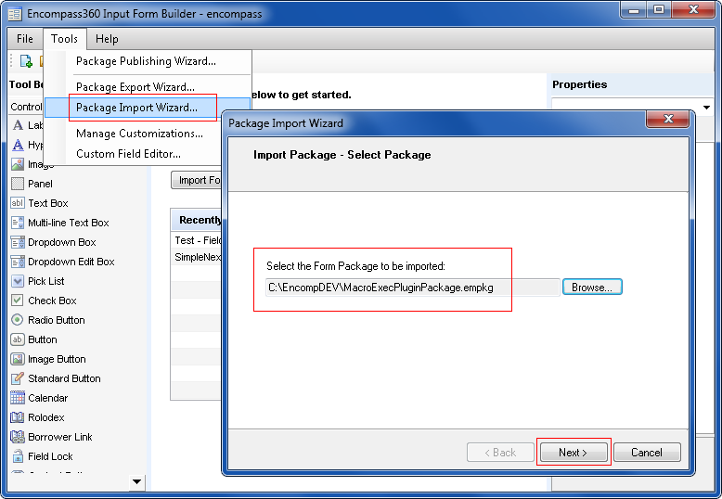Select the Panel control icon
The width and height of the screenshot is (722, 499).
(x=18, y=184)
